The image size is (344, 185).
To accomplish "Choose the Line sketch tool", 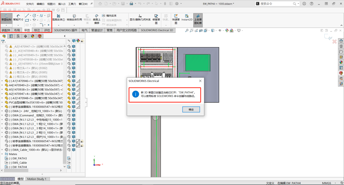I will [x=27, y=16].
